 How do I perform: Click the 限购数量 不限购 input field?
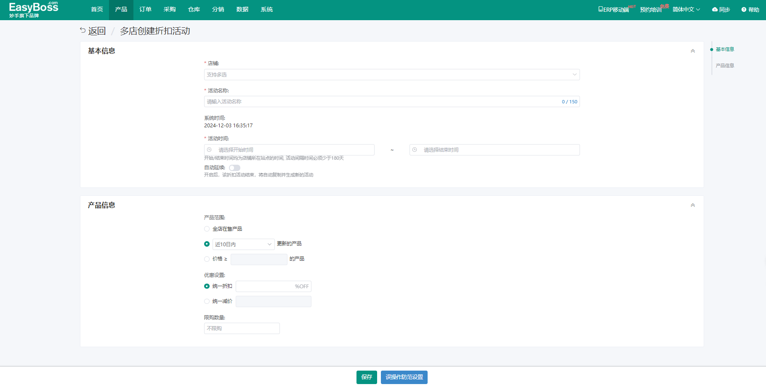tap(242, 329)
